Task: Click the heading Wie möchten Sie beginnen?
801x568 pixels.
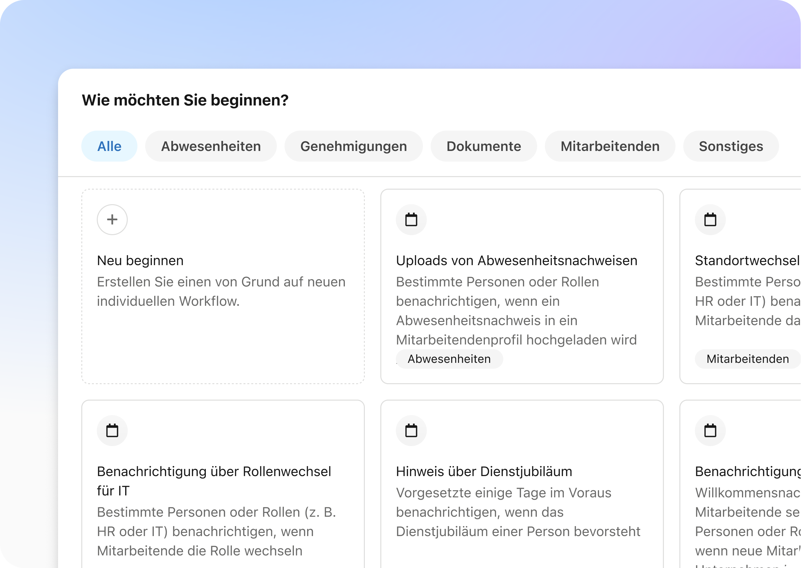Action: [185, 100]
